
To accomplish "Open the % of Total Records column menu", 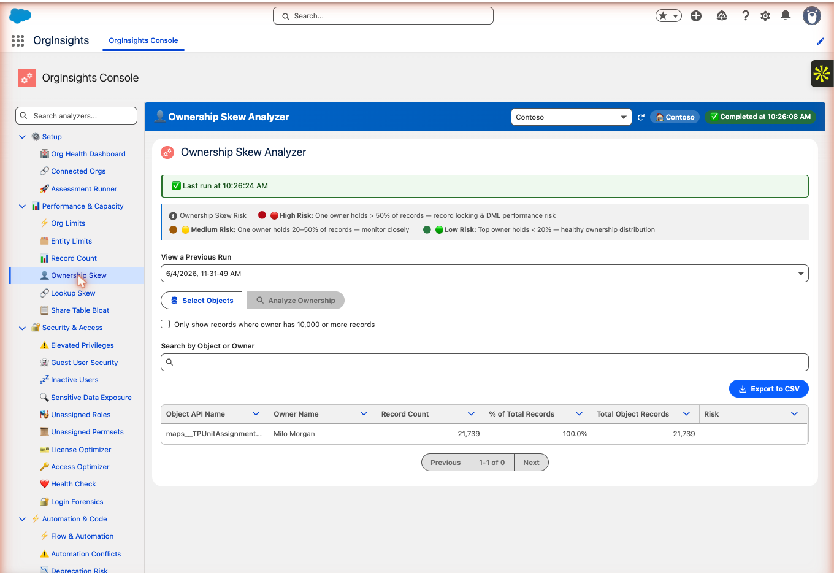I will point(579,414).
